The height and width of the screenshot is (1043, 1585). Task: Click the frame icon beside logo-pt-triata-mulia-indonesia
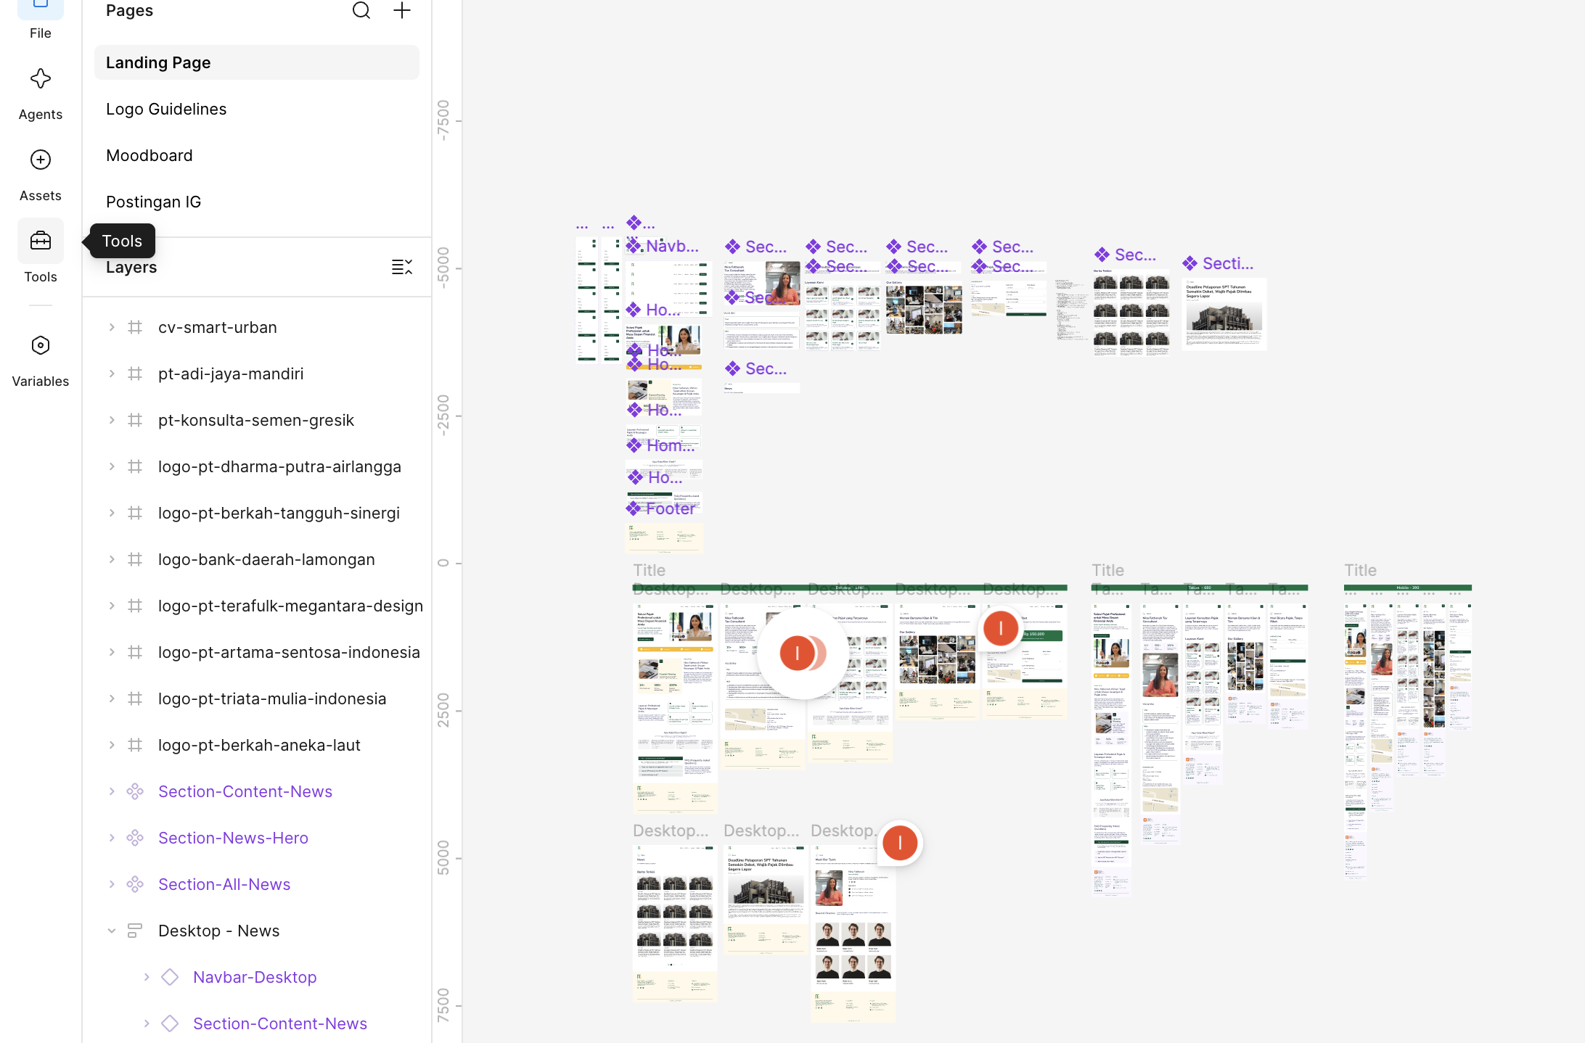click(x=135, y=699)
